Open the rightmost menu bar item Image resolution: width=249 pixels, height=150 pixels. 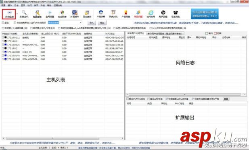click(x=58, y=5)
